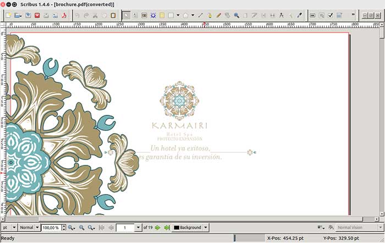385x243 pixels.
Task: Insert a PDF push button
Action: point(312,15)
